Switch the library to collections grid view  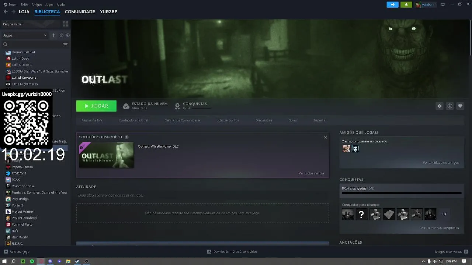pyautogui.click(x=65, y=24)
